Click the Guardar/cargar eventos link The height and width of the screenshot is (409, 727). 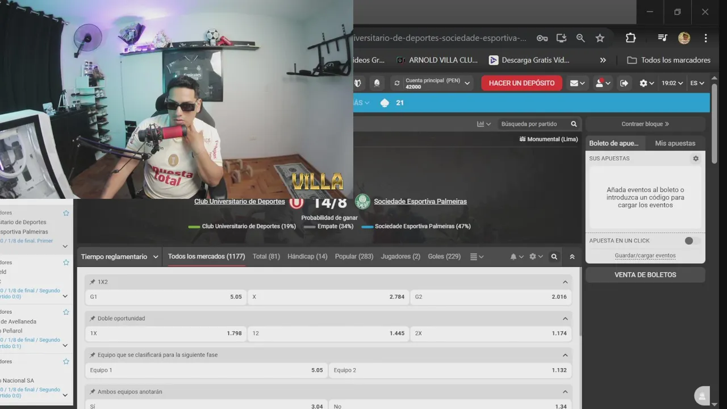(645, 256)
